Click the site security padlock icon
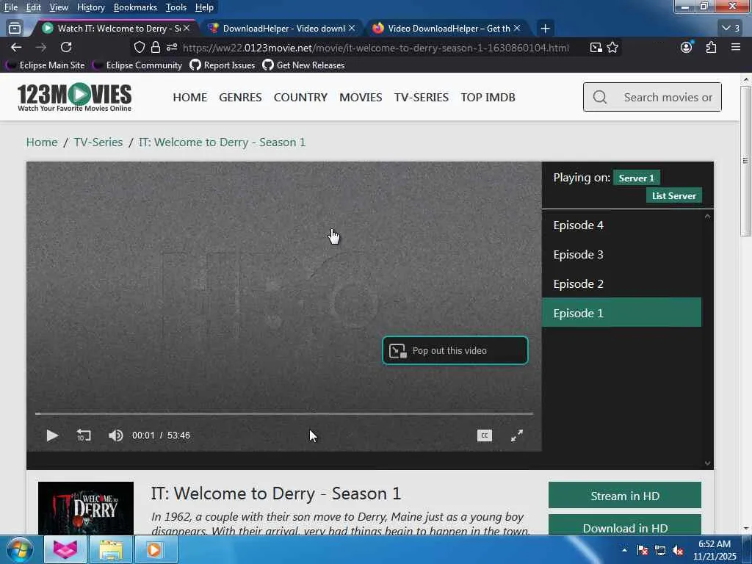The width and height of the screenshot is (752, 564). click(x=156, y=47)
